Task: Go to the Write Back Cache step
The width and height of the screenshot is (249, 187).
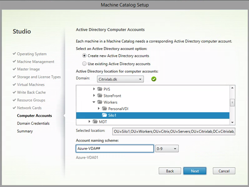Action: [31, 92]
